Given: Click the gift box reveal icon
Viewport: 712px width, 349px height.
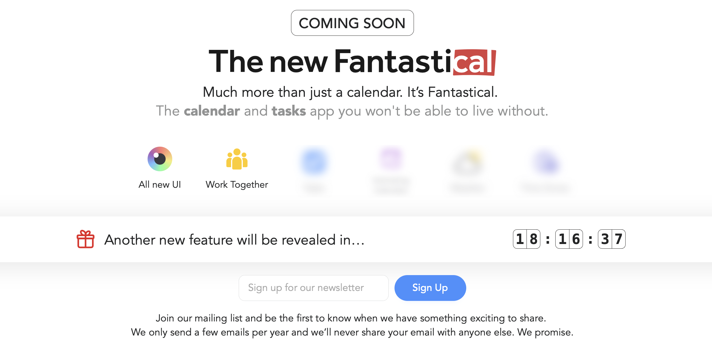Looking at the screenshot, I should click(x=86, y=239).
